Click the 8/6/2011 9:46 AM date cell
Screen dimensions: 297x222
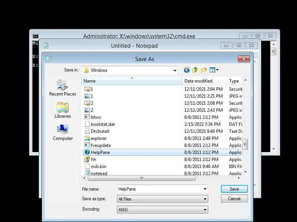pos(201,166)
